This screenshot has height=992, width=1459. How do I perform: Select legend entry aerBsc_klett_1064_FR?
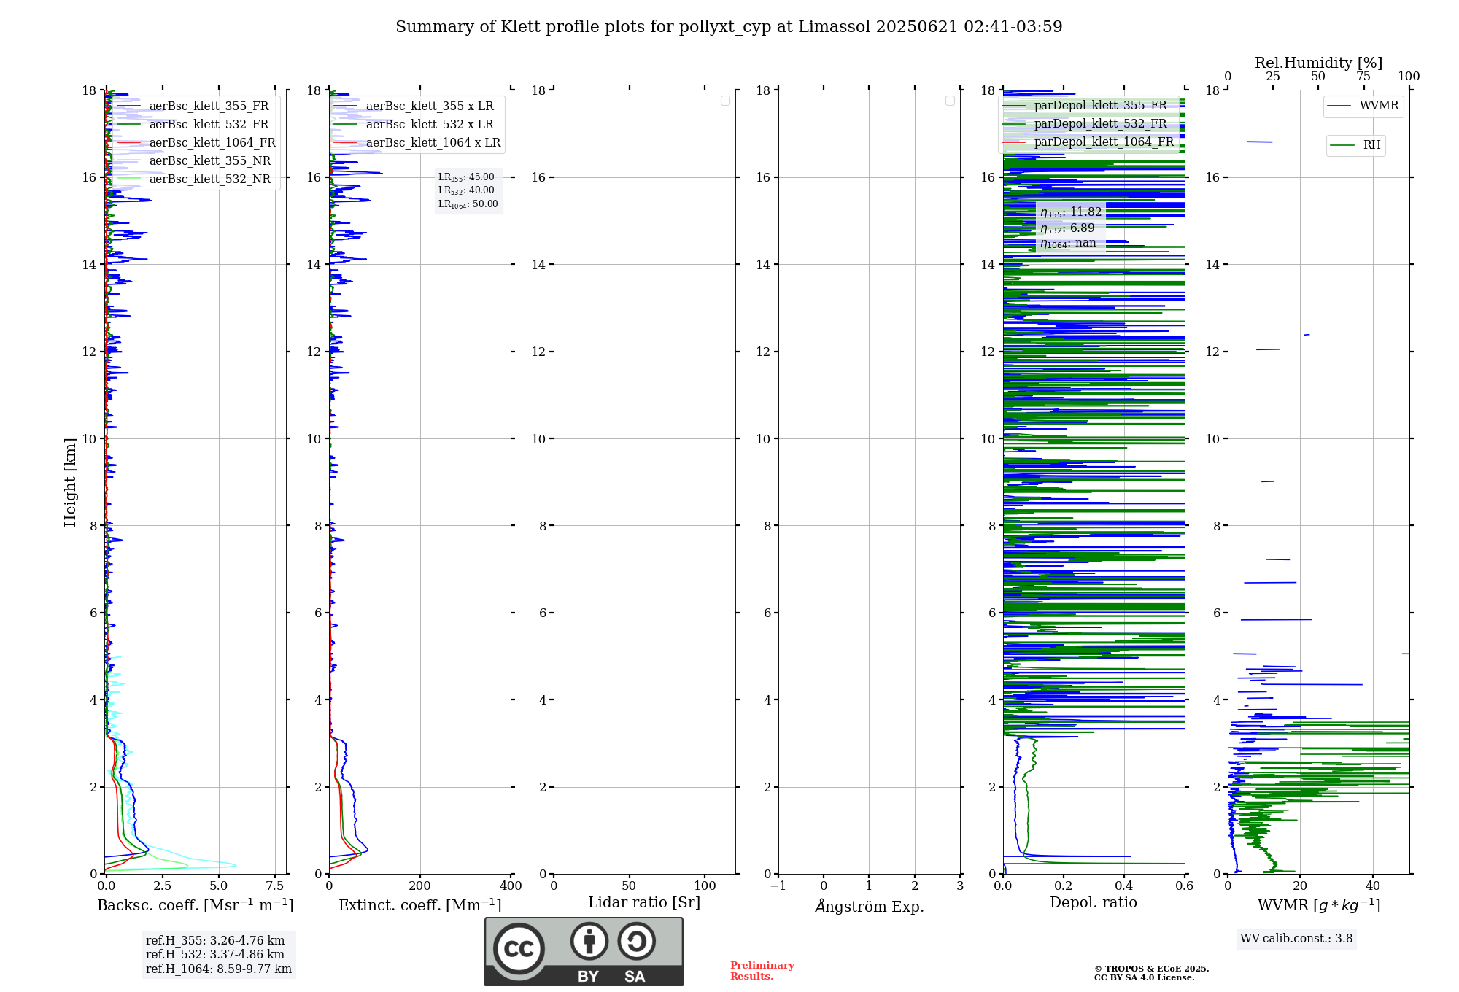pos(196,142)
